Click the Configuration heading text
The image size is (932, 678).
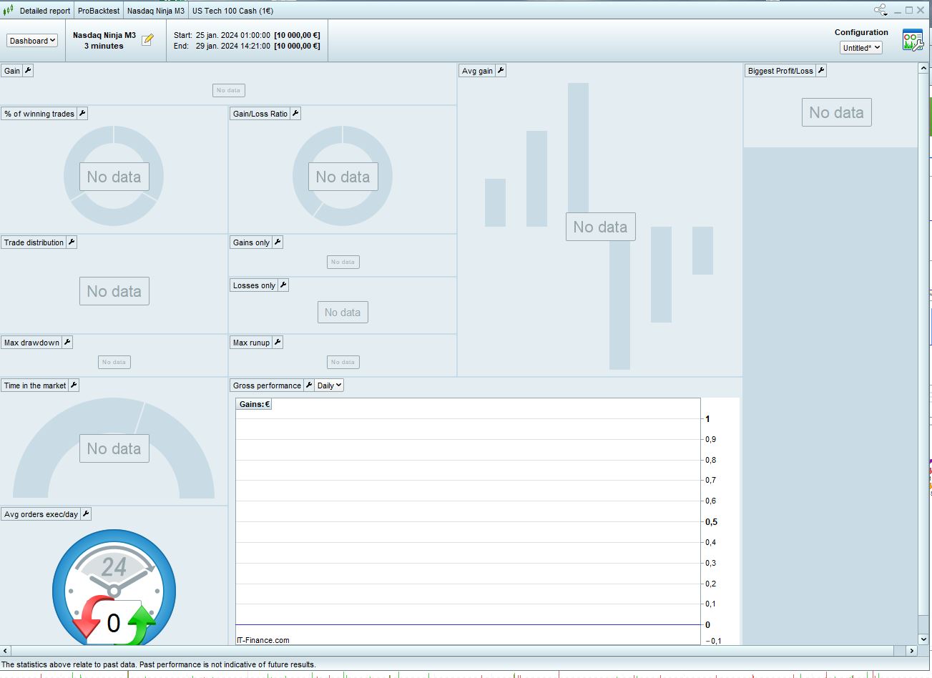point(861,32)
